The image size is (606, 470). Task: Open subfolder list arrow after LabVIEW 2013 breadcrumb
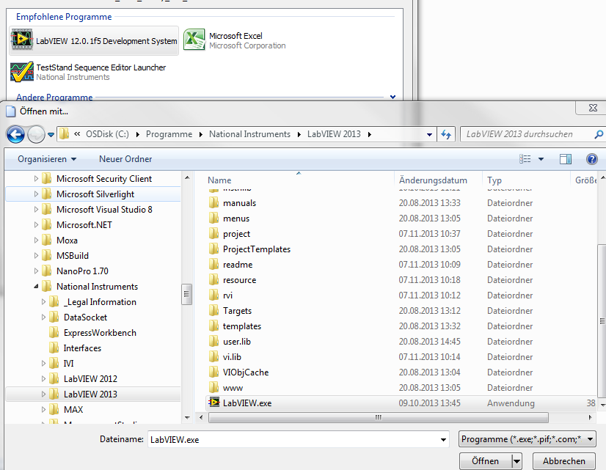click(x=370, y=134)
